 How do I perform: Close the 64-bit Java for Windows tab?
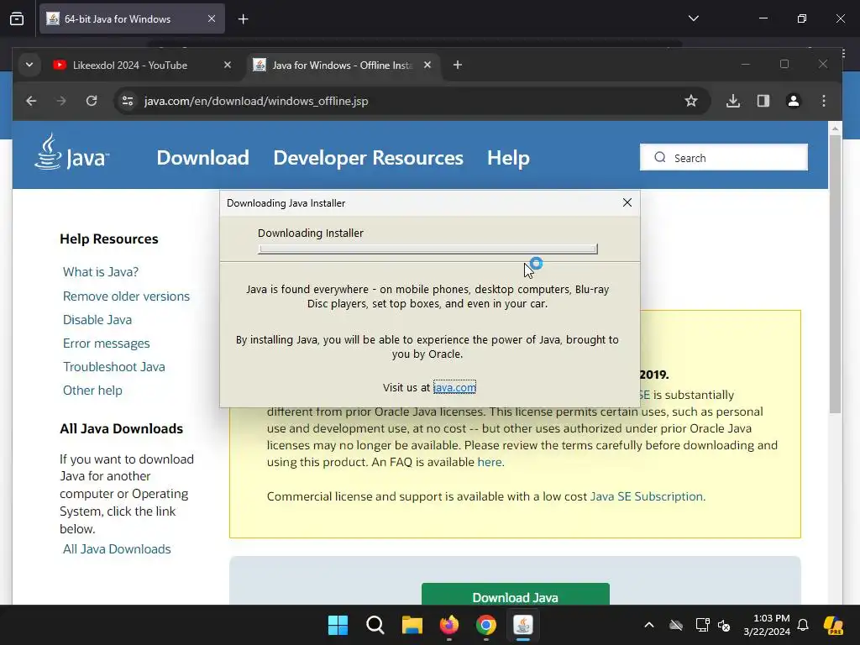[212, 18]
